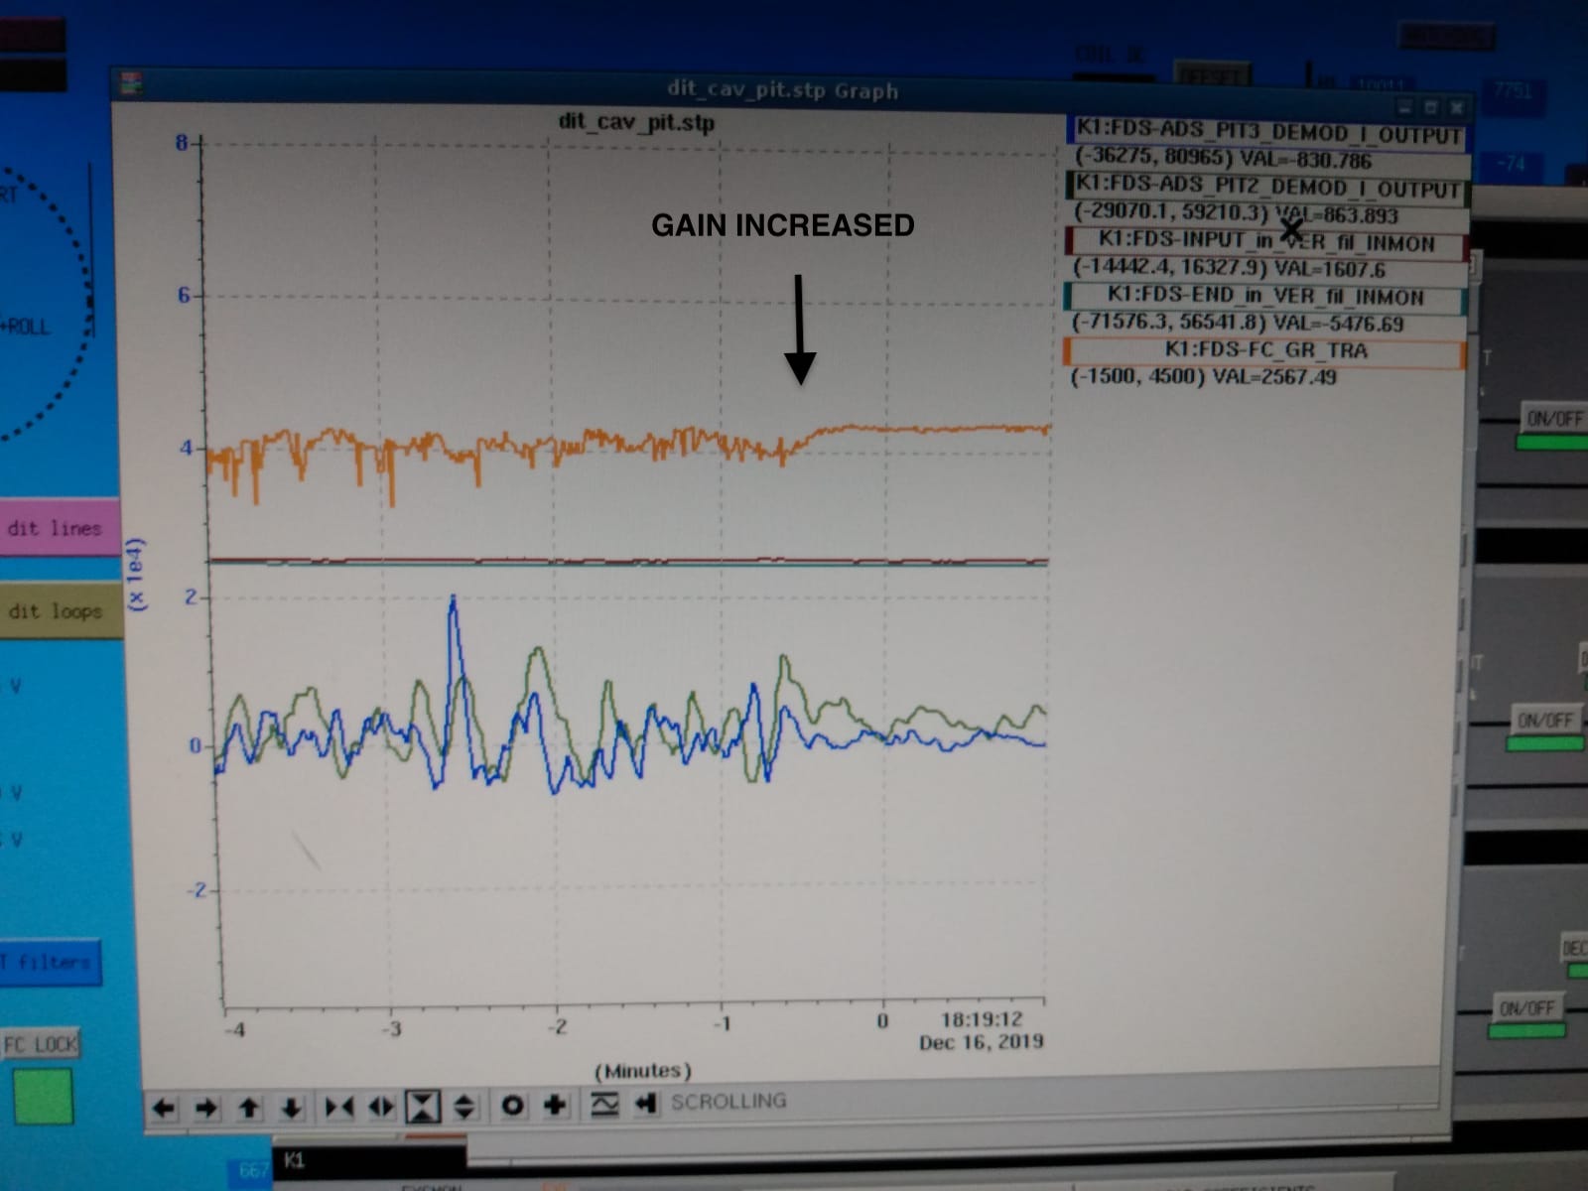The width and height of the screenshot is (1588, 1191).
Task: Click the circle icon in graph toolbar
Action: (512, 1104)
